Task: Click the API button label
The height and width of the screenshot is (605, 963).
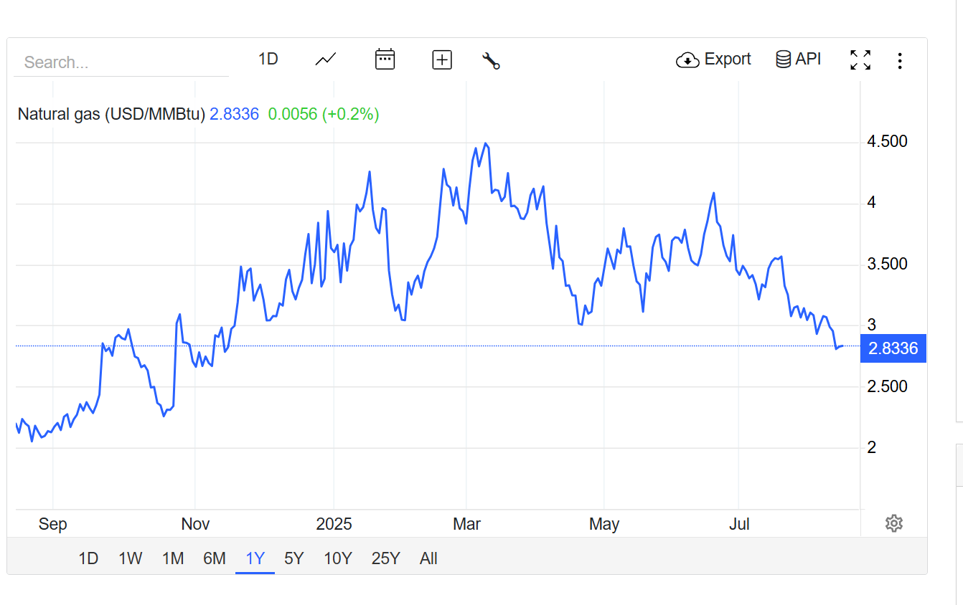Action: [808, 59]
